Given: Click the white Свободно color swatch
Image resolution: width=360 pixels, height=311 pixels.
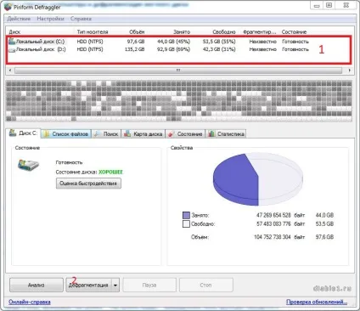Looking at the screenshot, I should tap(186, 224).
